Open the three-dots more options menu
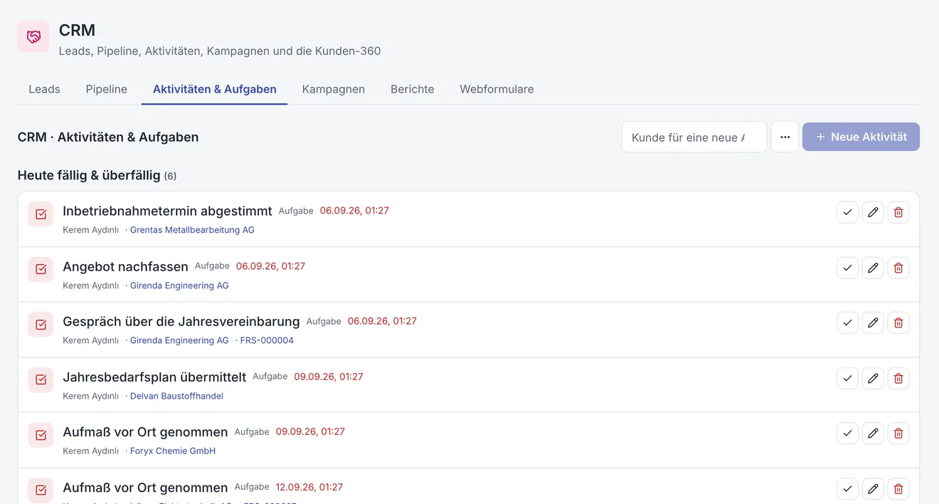 (785, 137)
